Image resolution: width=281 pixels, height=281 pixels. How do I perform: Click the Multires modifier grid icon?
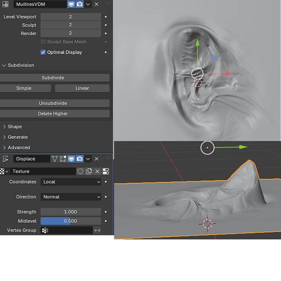[5, 4]
